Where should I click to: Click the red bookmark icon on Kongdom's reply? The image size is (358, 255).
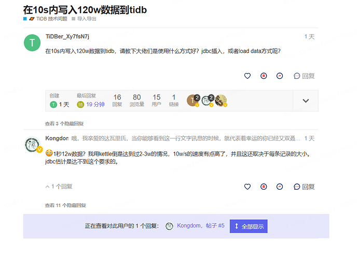point(264,187)
